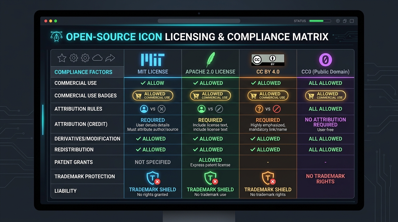Click the pen-tool logo beside the page title

click(56, 37)
